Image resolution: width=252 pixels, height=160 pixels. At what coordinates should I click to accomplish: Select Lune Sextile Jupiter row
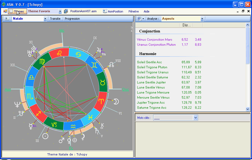coord(169,82)
